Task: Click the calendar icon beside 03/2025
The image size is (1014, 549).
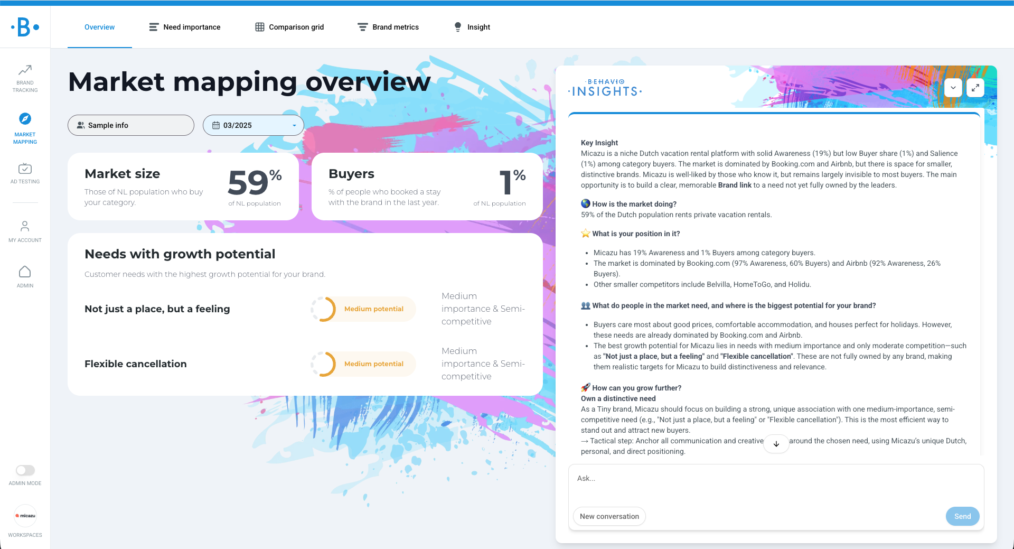Action: [216, 125]
